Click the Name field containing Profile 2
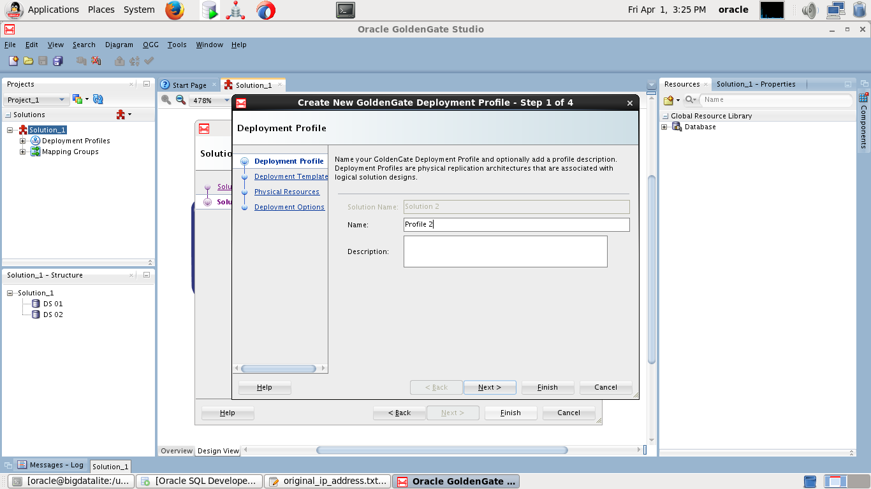 (516, 224)
